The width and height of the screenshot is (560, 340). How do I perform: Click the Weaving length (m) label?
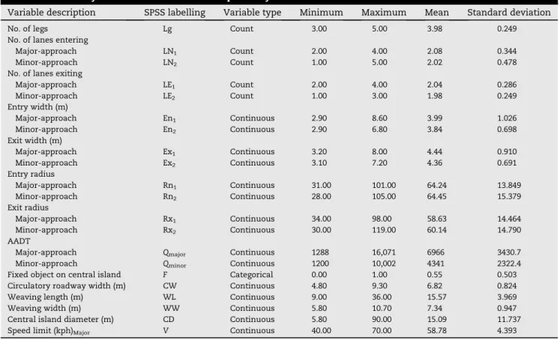click(x=45, y=297)
